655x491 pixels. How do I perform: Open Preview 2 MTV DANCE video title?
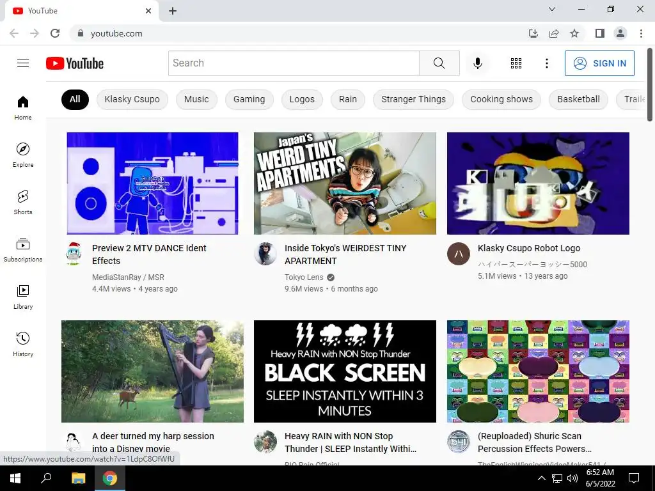pyautogui.click(x=149, y=254)
